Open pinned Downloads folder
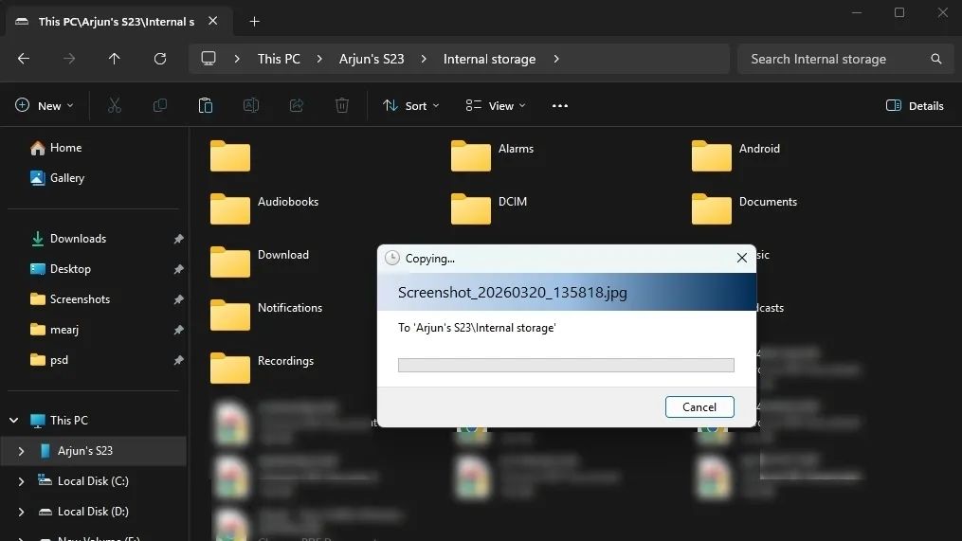Image resolution: width=962 pixels, height=541 pixels. point(68,239)
